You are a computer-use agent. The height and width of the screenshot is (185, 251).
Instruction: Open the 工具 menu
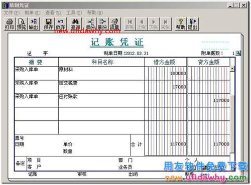point(74,13)
